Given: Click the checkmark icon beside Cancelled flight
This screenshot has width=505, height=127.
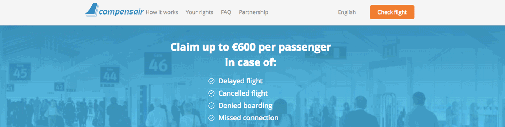Looking at the screenshot, I should point(211,93).
